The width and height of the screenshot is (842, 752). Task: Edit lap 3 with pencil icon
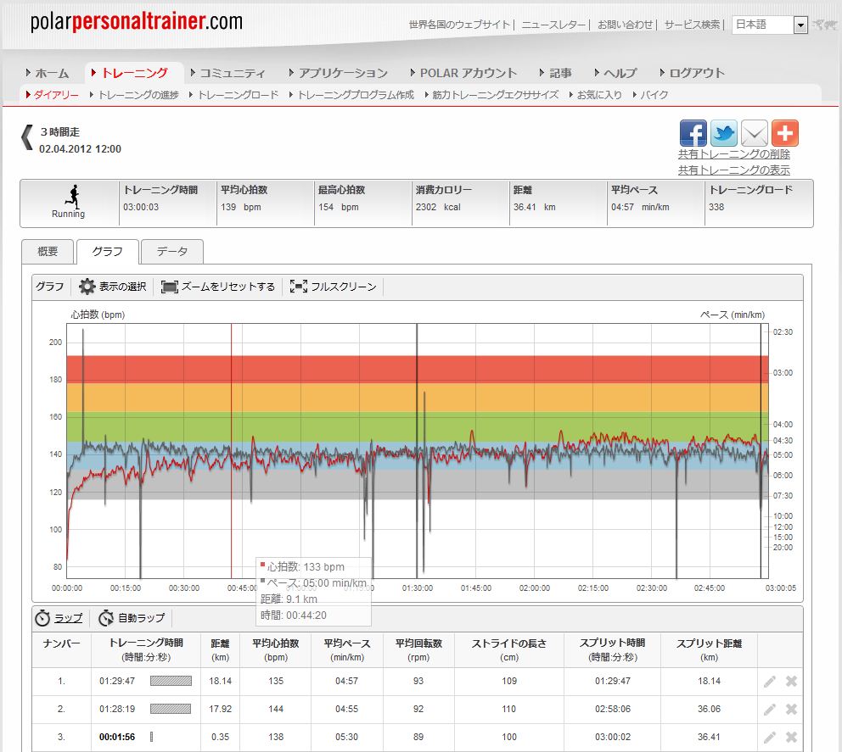[770, 737]
